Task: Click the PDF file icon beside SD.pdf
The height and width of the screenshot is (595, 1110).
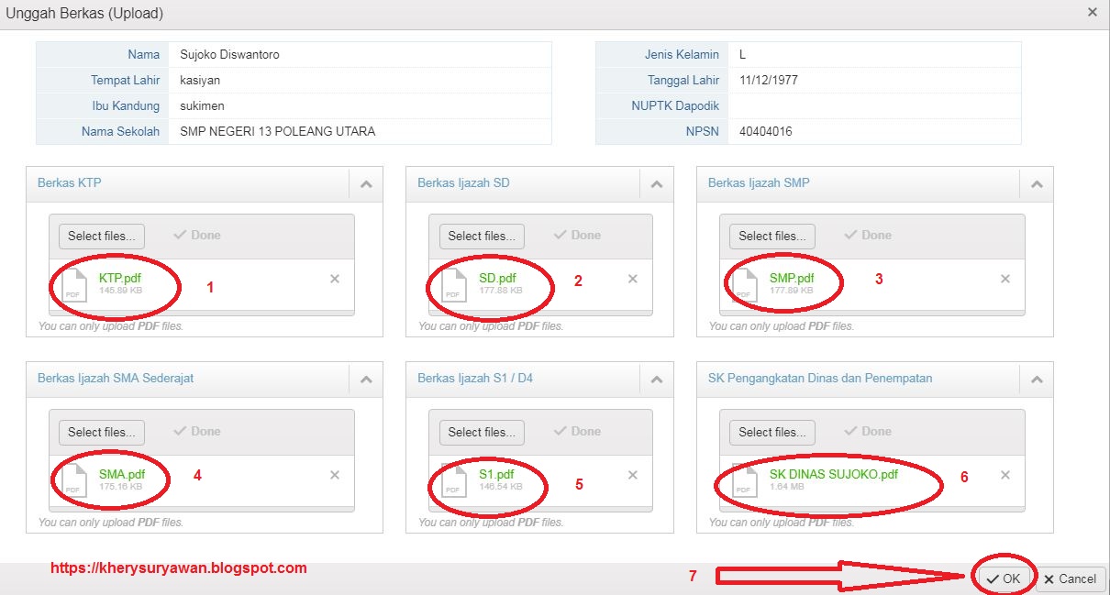Action: coord(453,284)
